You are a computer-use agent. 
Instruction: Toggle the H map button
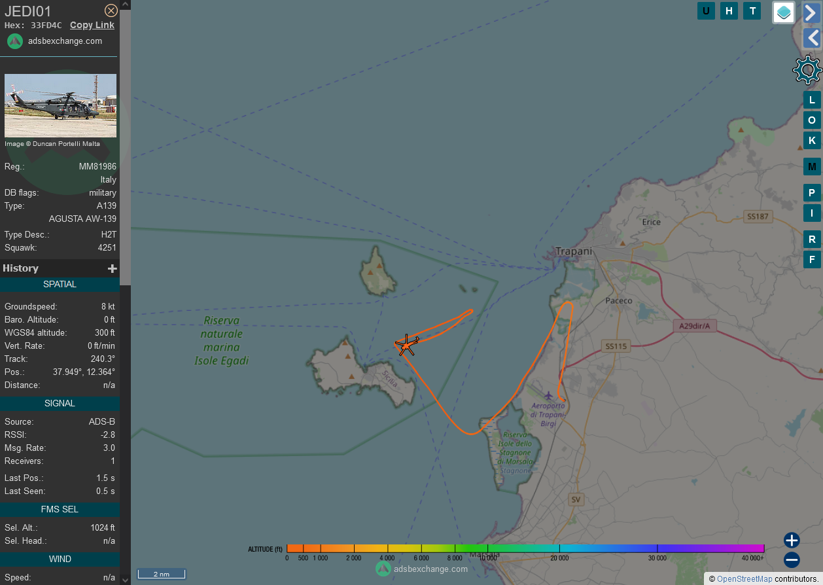(729, 10)
